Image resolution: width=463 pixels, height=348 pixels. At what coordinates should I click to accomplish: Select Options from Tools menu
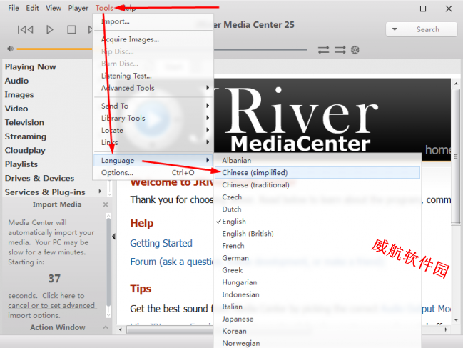pos(117,173)
